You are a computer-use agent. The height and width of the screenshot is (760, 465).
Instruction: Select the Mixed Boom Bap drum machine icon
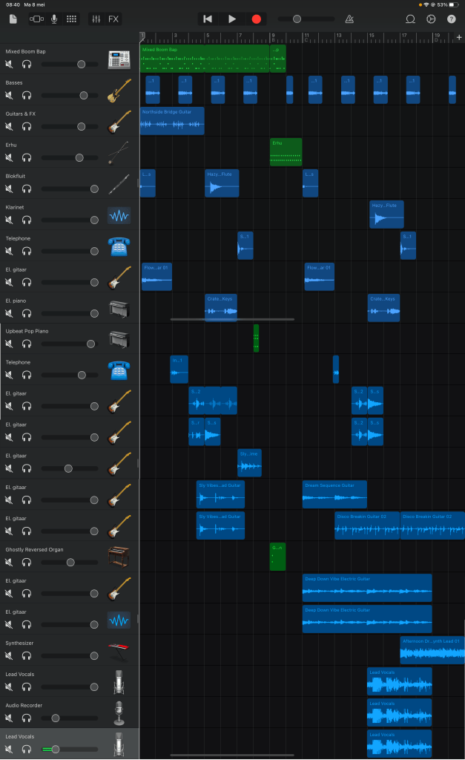(119, 59)
